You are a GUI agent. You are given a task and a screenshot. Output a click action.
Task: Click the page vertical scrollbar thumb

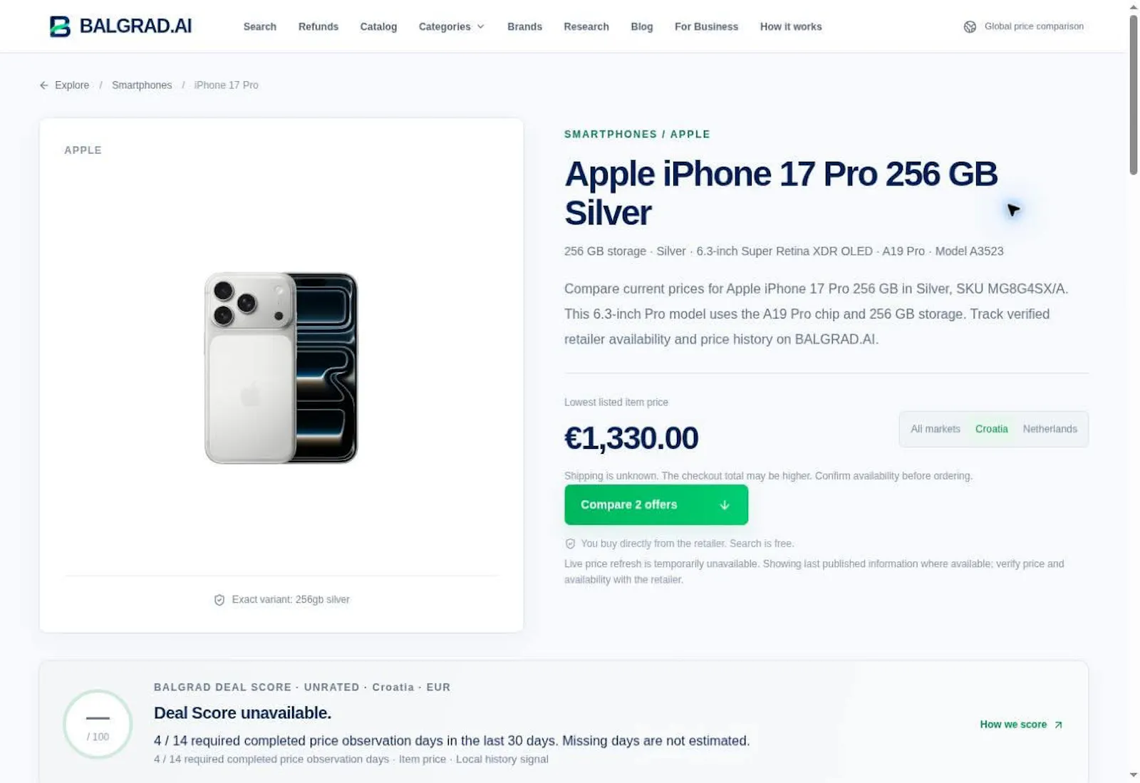coord(1133,95)
